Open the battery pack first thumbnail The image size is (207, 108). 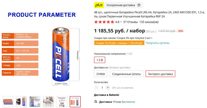pos(8,102)
